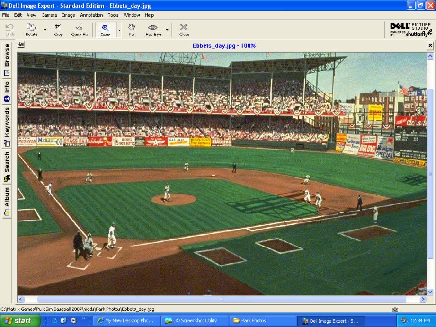The width and height of the screenshot is (436, 327).
Task: Click the greyed Undo toolbar icon
Action: point(10,30)
